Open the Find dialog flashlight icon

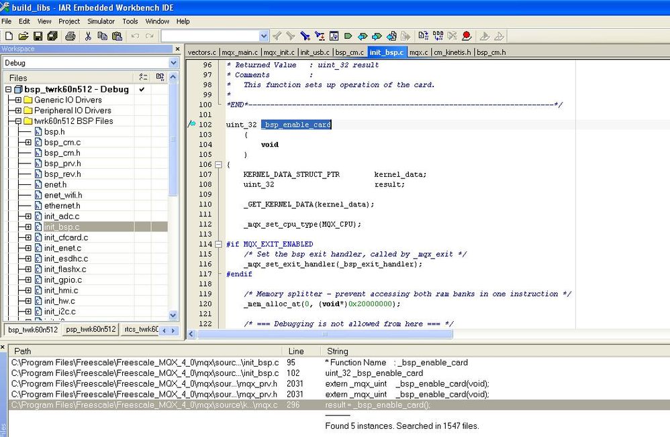click(305, 36)
